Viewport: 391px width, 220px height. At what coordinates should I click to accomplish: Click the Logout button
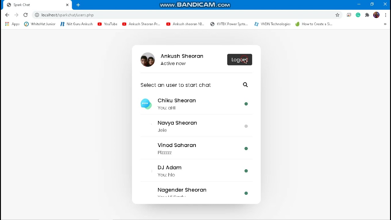point(239,60)
